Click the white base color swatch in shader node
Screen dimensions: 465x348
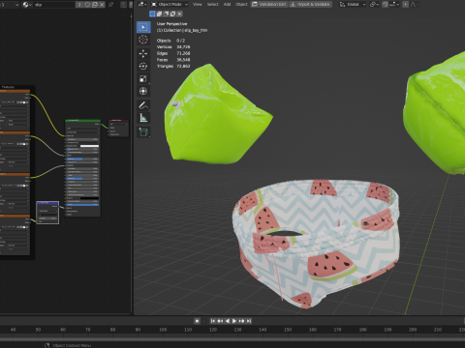pos(89,146)
